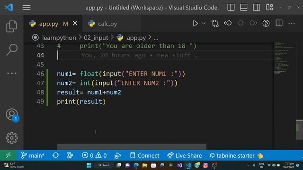Open Instagram from the taskbar
This screenshot has width=303, height=170.
tap(205, 165)
